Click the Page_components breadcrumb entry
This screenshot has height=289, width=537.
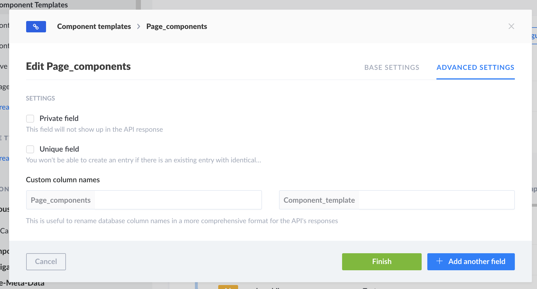(176, 26)
